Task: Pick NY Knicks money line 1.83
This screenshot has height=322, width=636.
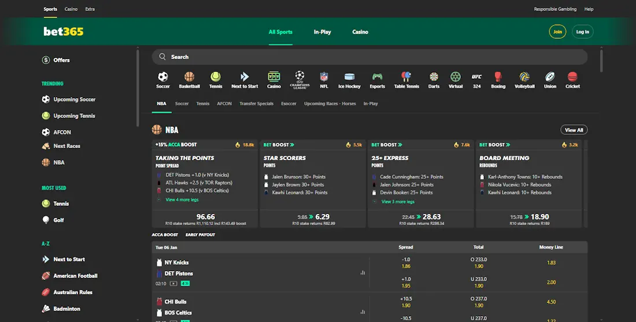Action: pos(551,263)
